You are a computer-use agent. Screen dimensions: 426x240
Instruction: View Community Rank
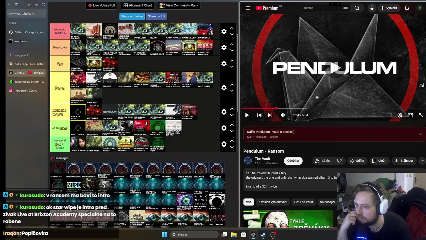tap(179, 5)
